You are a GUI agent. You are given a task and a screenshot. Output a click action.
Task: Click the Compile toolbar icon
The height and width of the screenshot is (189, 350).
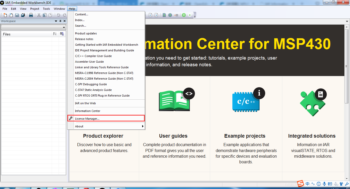tap(164, 15)
